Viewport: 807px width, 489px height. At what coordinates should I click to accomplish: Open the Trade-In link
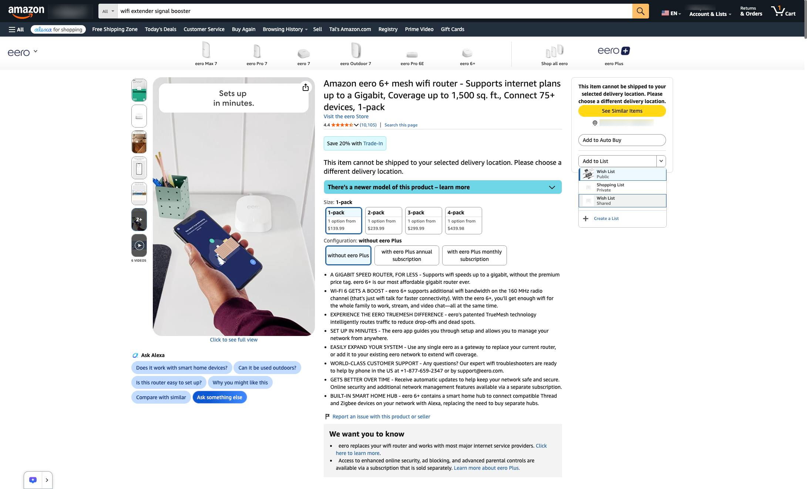(x=373, y=143)
